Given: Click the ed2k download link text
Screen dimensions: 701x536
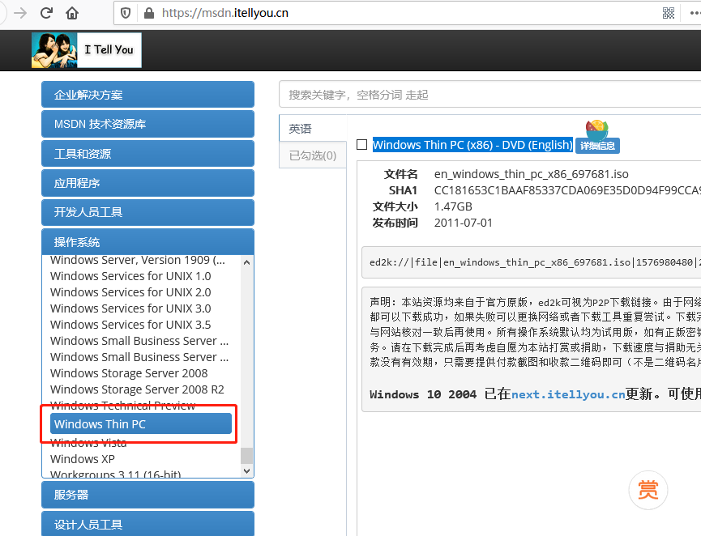Looking at the screenshot, I should point(535,262).
